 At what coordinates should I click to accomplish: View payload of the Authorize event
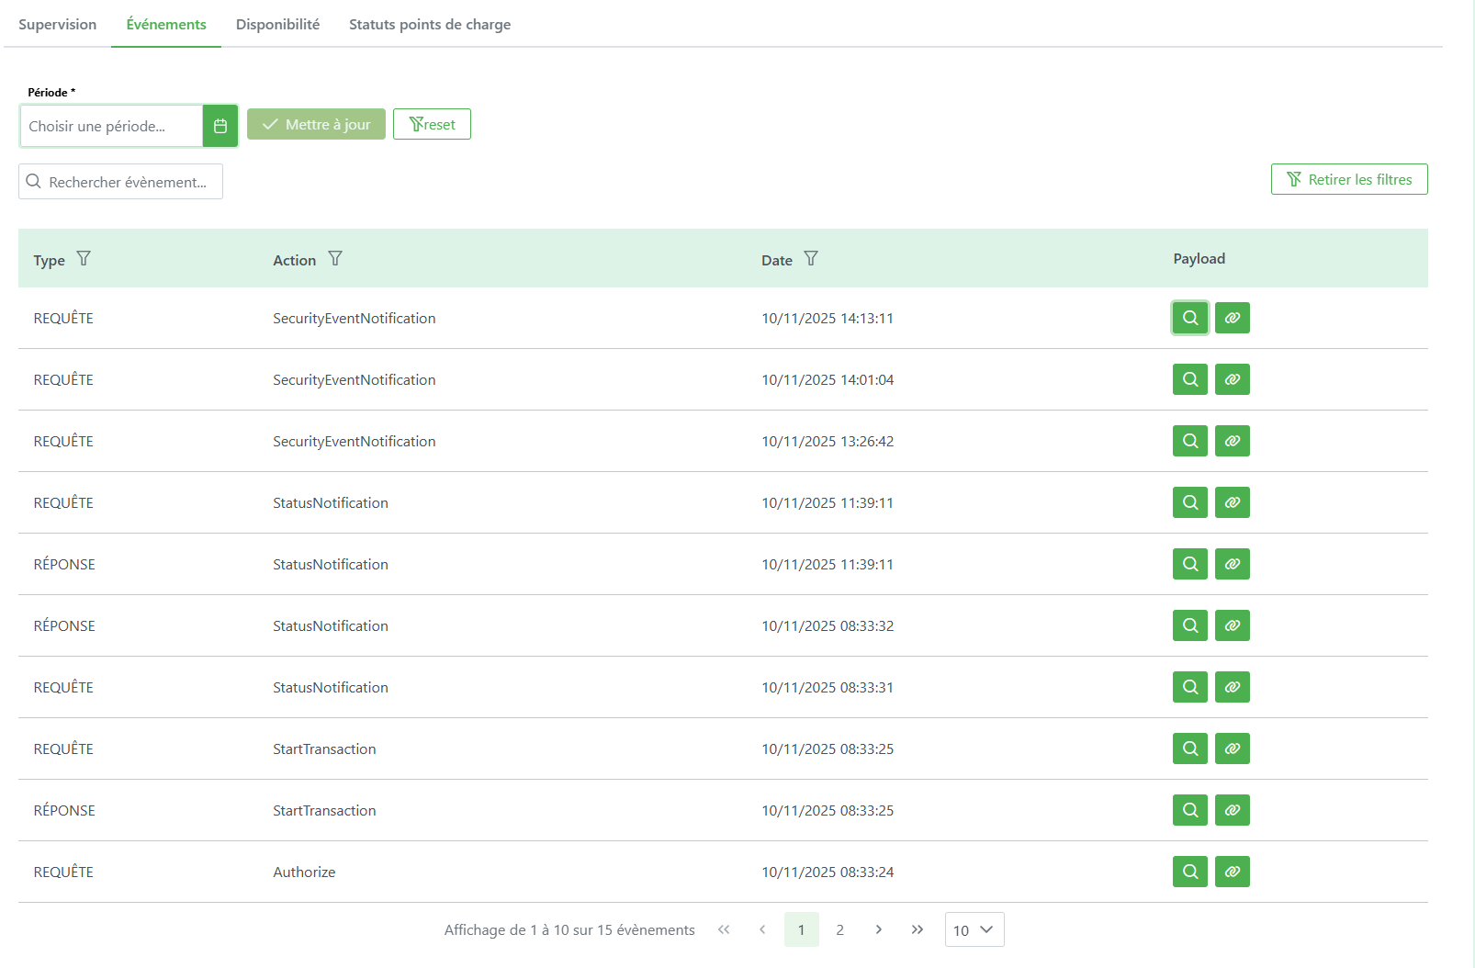pos(1189,872)
